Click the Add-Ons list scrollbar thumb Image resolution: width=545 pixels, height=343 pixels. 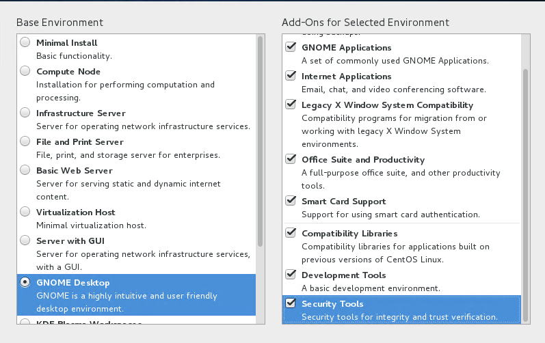pos(525,195)
